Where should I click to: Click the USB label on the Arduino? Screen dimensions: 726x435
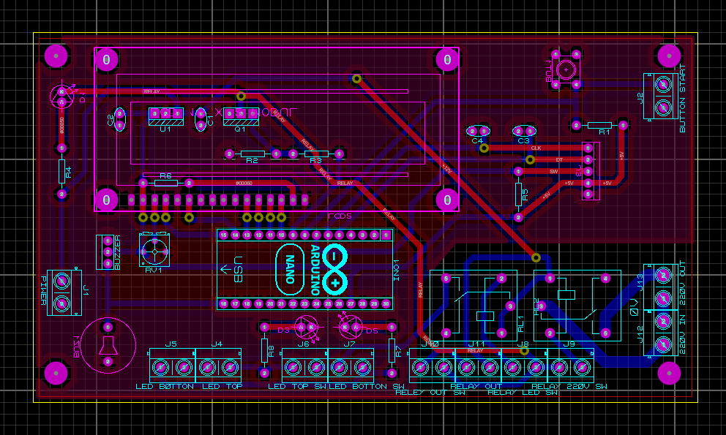click(x=238, y=269)
